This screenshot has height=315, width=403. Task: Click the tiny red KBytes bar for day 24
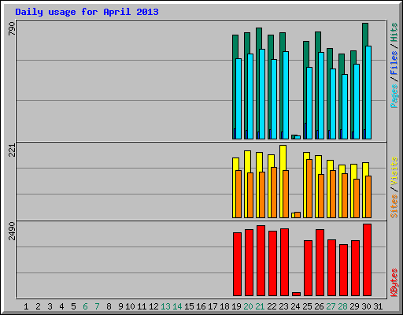pyautogui.click(x=296, y=294)
